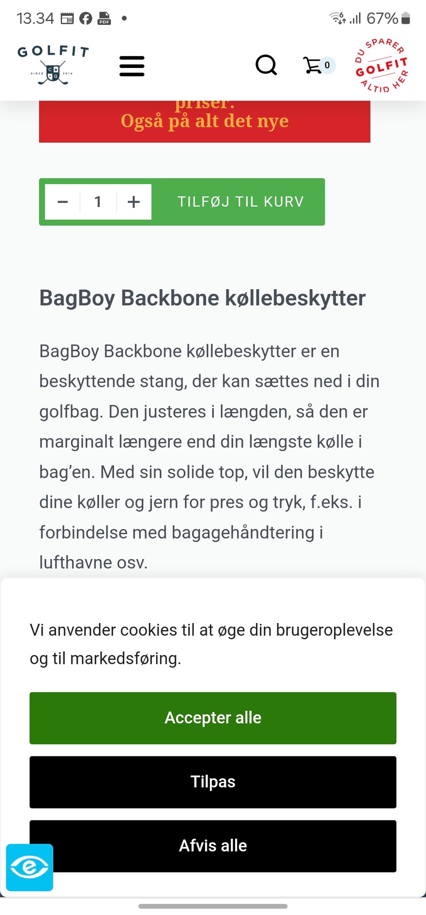426x915 pixels.
Task: Add the product to cart with 'Tilføj til kurv'
Action: (x=240, y=202)
